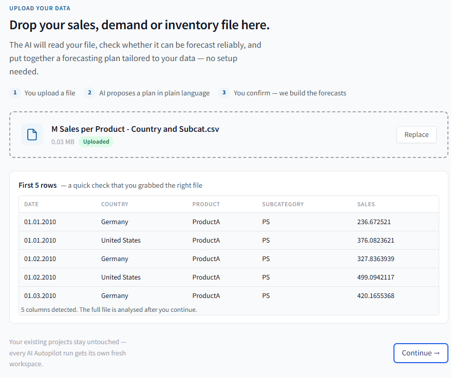
Task: Click ProductA in the 420.1655368 row
Action: click(x=206, y=295)
